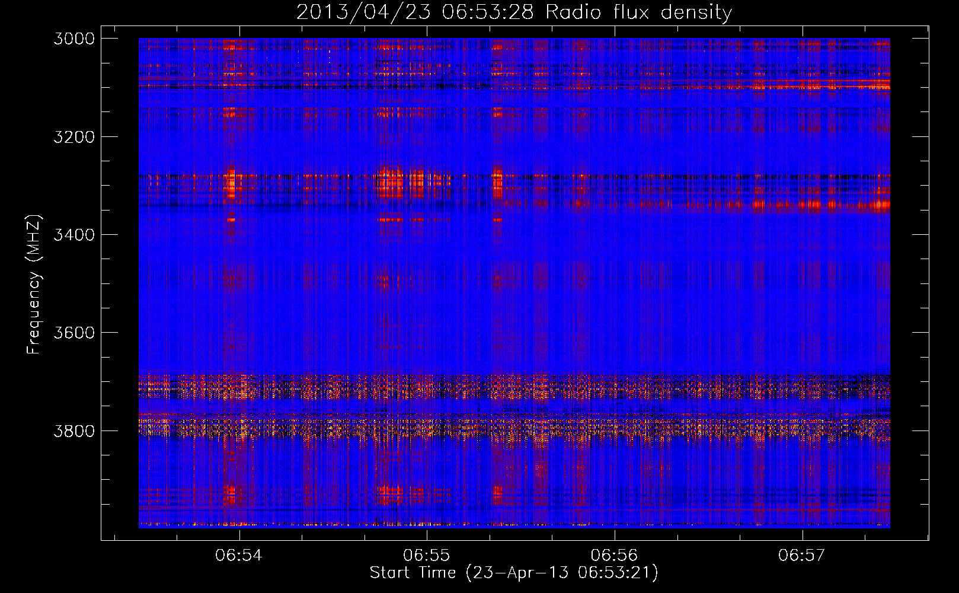959x593 pixels.
Task: Select the 3200 frequency axis label
Action: [x=74, y=137]
